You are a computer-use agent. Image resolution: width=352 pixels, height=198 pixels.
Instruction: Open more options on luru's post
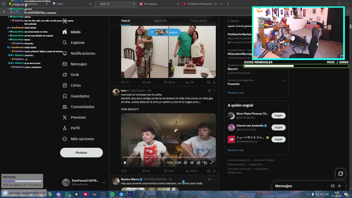(214, 91)
